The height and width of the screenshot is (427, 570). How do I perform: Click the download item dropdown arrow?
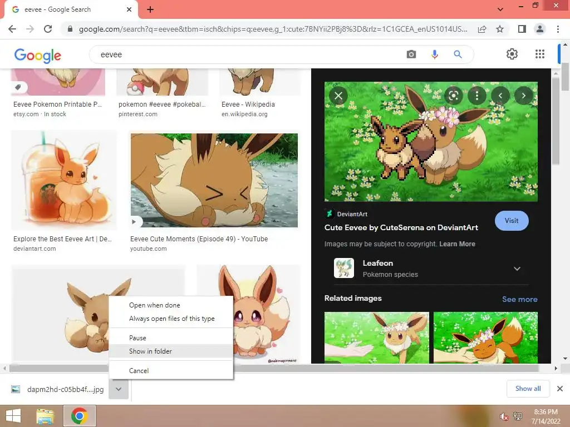119,389
